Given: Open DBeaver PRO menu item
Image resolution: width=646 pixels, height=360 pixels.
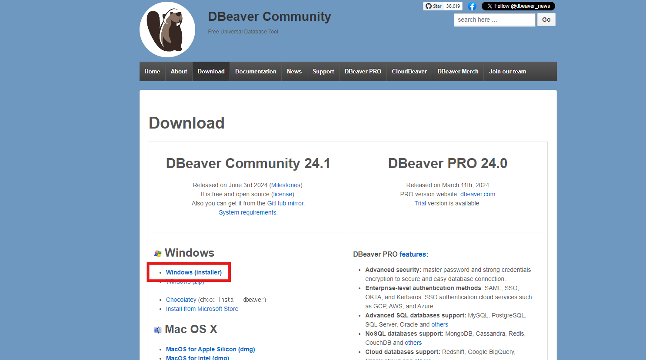Looking at the screenshot, I should click(x=363, y=71).
